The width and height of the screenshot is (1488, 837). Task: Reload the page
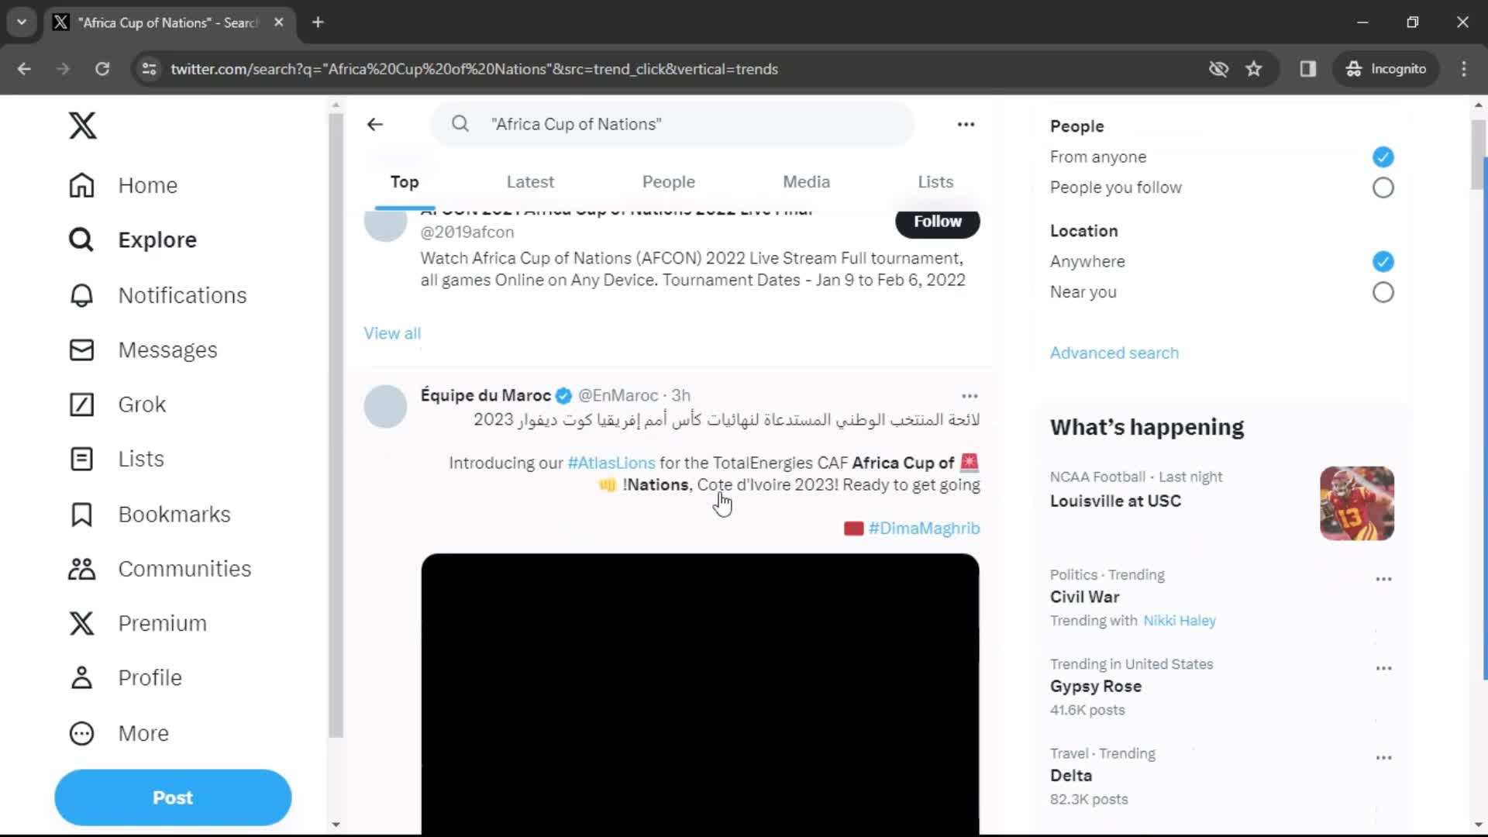point(102,69)
